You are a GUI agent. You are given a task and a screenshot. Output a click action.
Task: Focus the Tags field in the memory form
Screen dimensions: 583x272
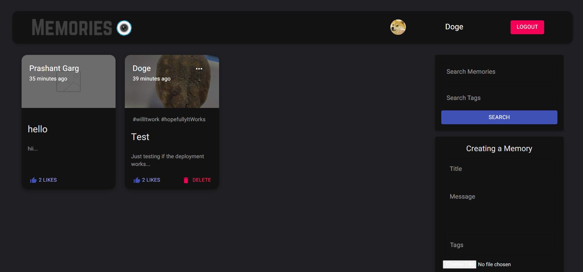(499, 245)
